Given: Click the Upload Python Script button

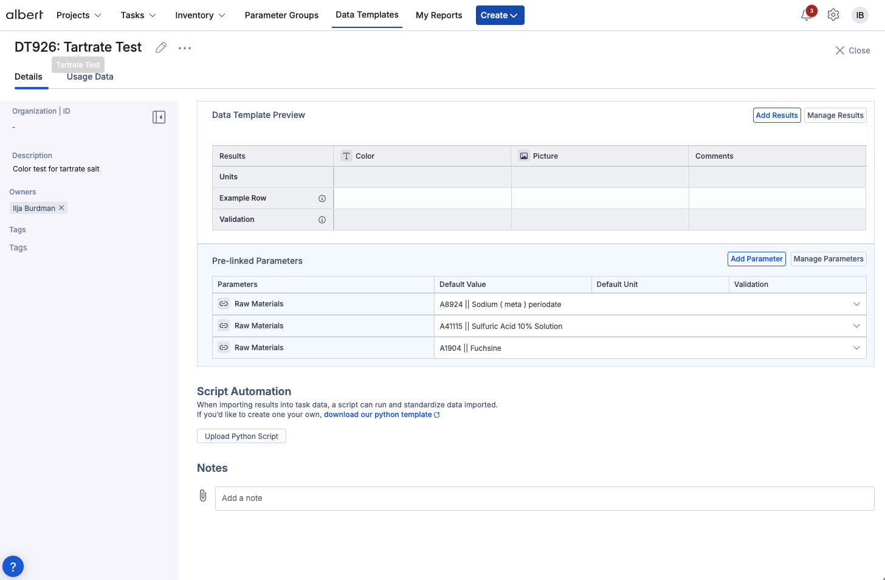Looking at the screenshot, I should point(241,437).
